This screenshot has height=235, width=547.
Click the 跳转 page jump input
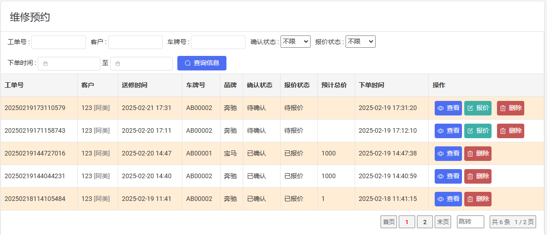[x=470, y=222]
